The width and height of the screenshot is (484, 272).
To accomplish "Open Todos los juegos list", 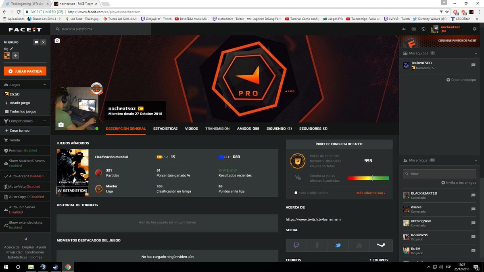I will click(x=20, y=111).
